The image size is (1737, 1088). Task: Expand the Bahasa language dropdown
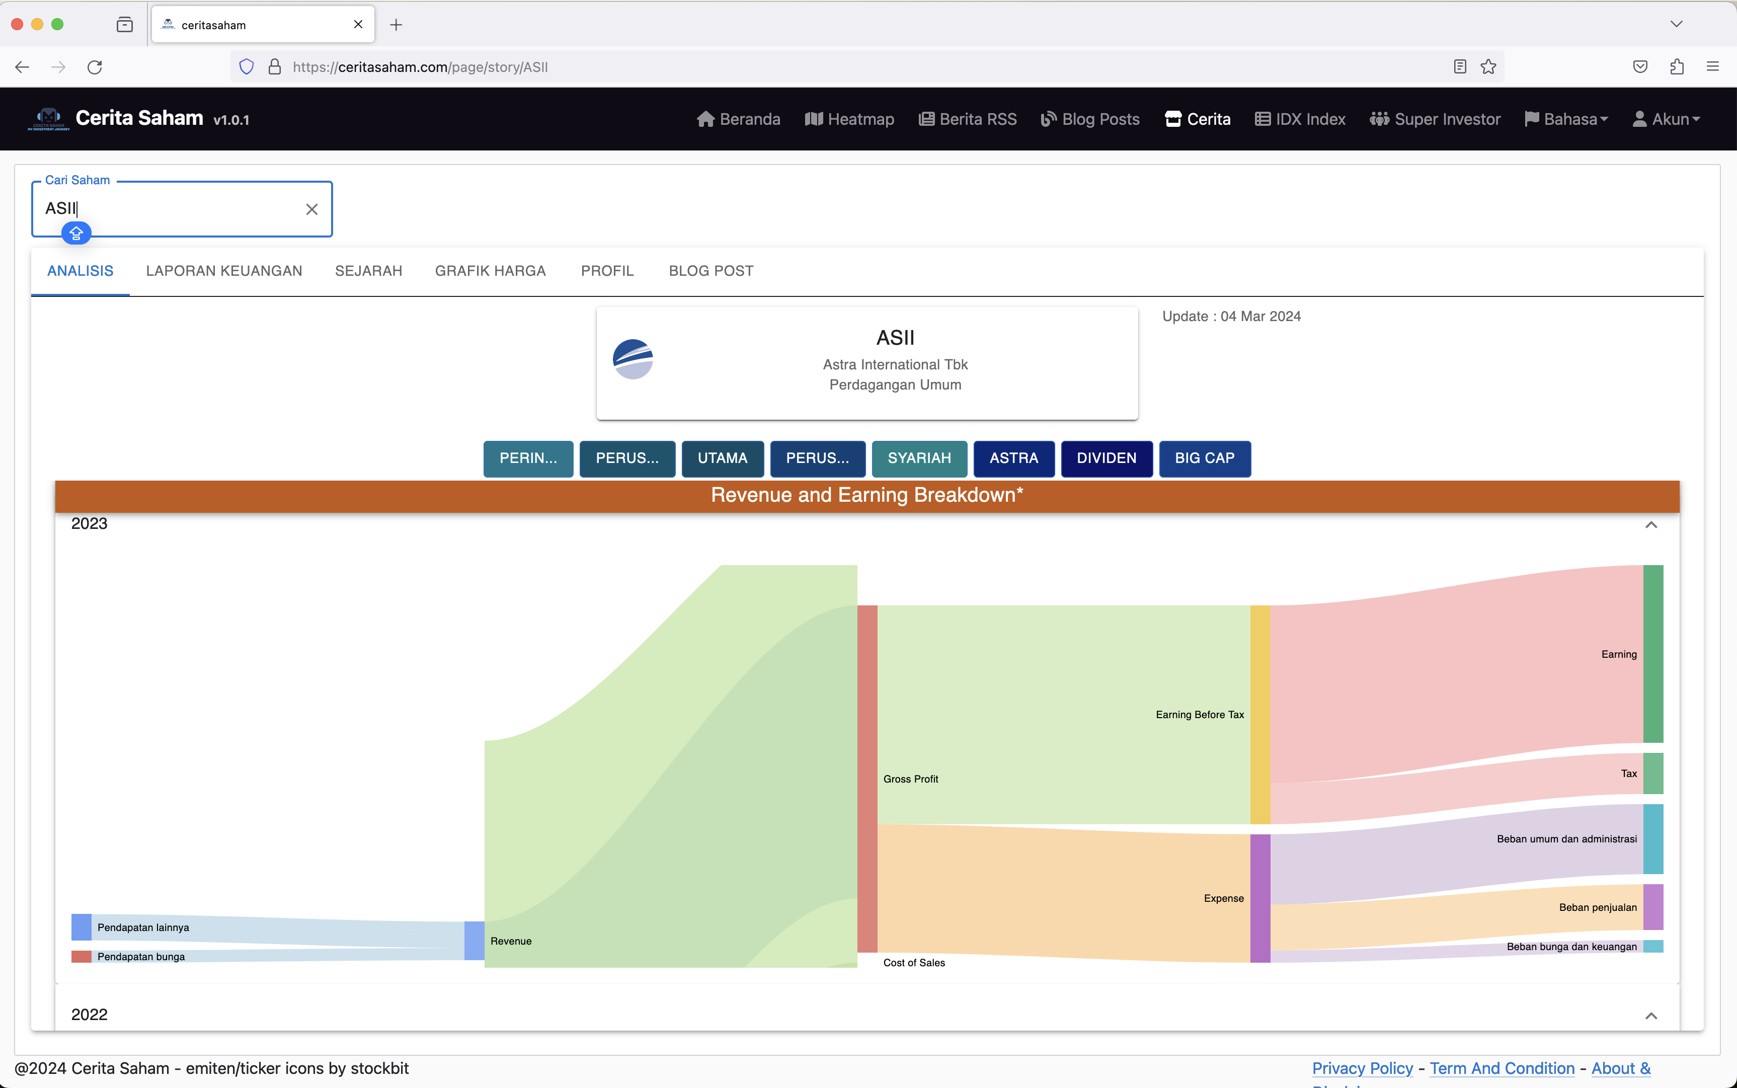click(1566, 119)
